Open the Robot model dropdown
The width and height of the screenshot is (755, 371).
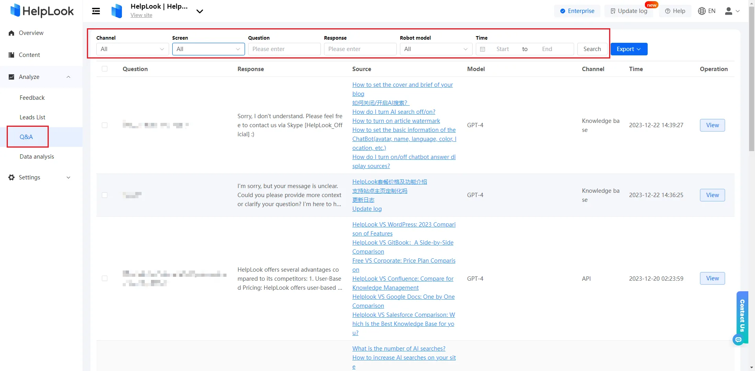[436, 49]
